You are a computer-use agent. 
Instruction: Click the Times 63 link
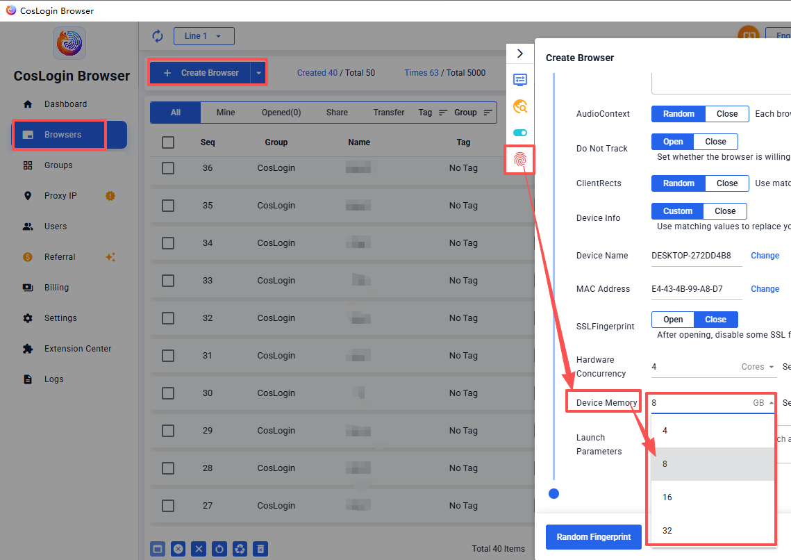pyautogui.click(x=422, y=73)
